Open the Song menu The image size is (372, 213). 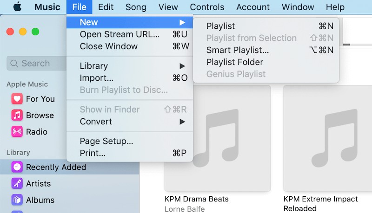pos(136,7)
